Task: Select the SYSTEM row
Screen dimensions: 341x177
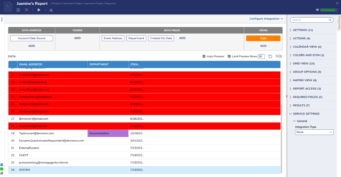Action: (144, 170)
